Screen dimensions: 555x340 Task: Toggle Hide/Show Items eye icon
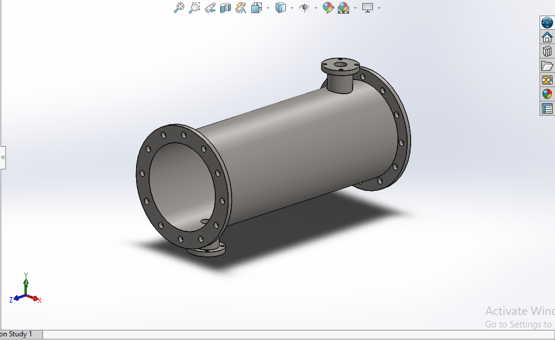point(304,8)
